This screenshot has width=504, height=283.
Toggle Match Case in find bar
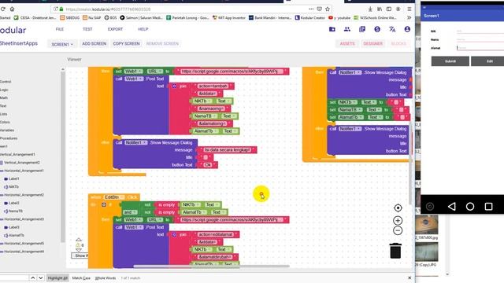coord(81,278)
